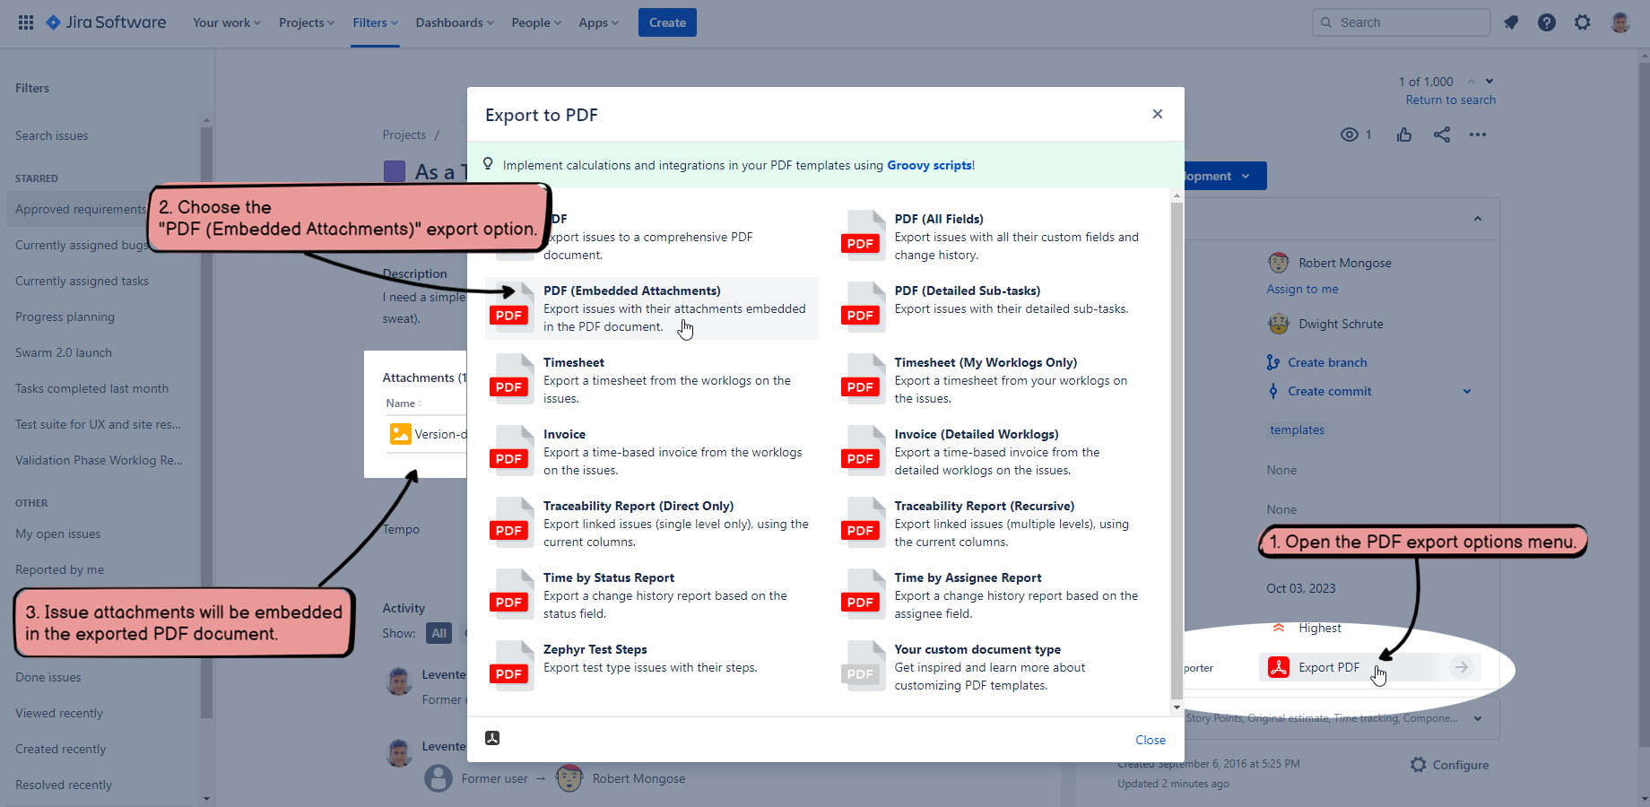1650x807 pixels.
Task: Select the All activity filter
Action: pos(439,633)
